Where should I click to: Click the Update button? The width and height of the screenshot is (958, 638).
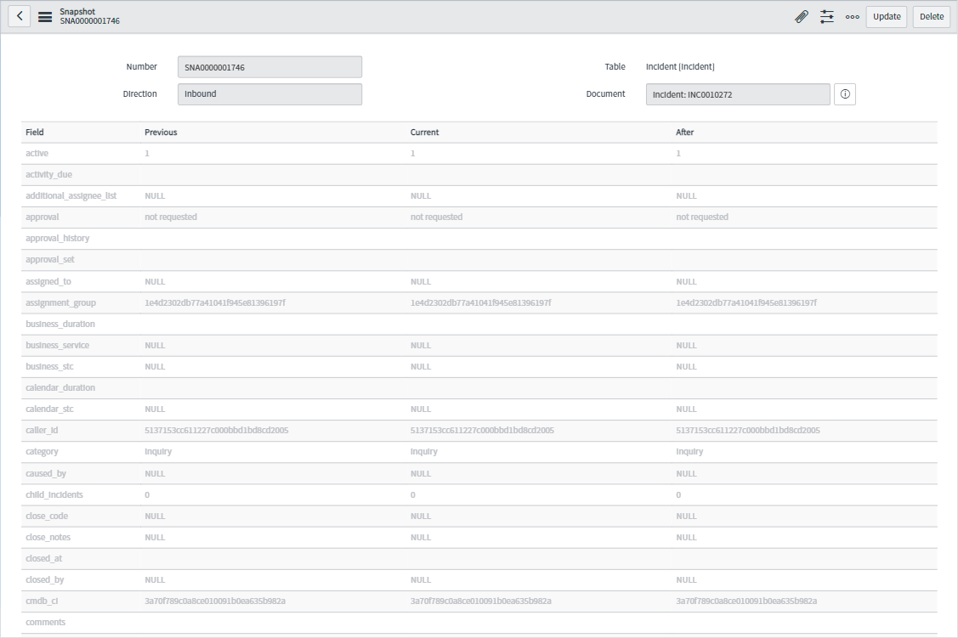[886, 16]
